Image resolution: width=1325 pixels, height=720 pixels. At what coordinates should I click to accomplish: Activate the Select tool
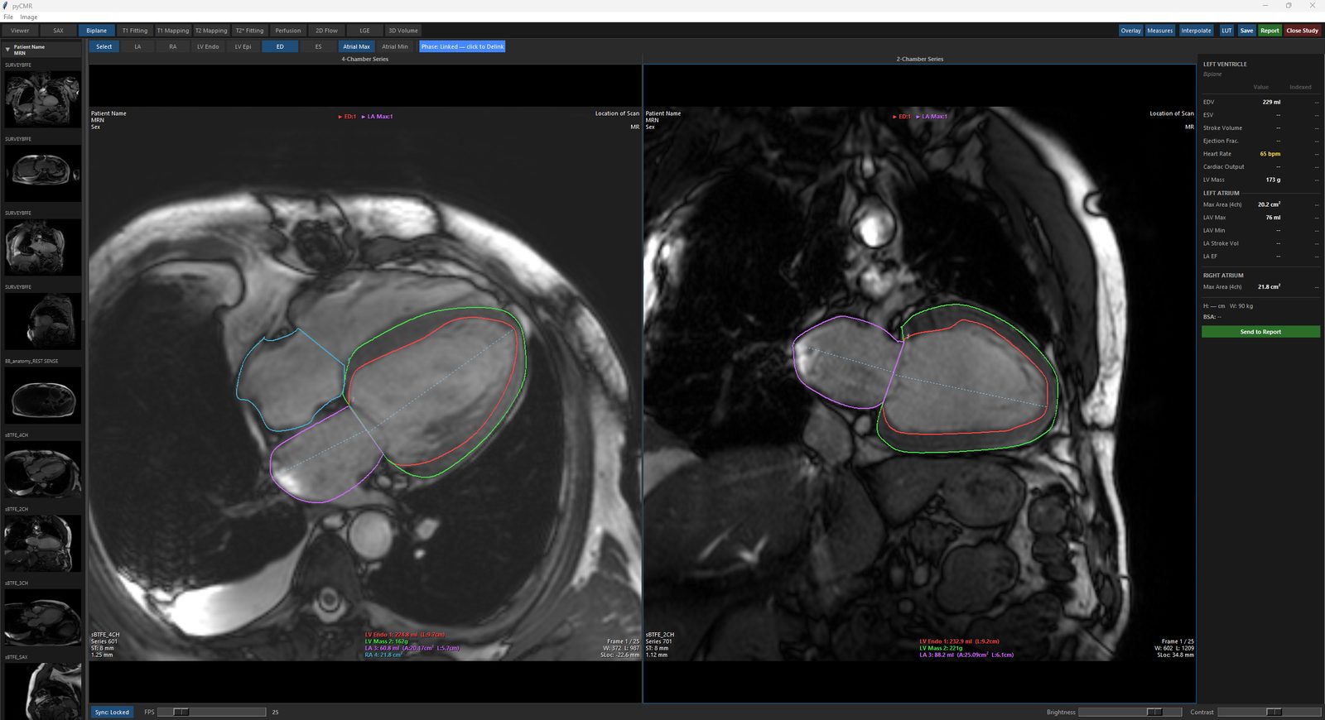(x=104, y=46)
